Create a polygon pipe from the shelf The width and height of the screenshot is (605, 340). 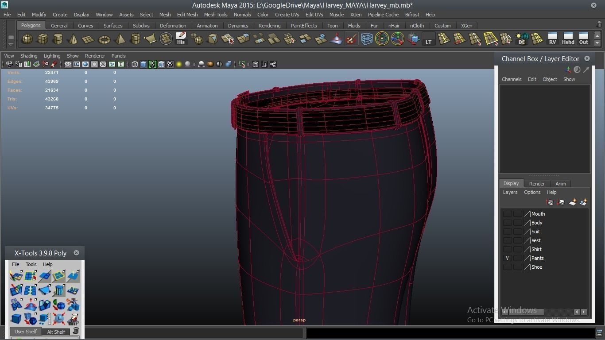coord(135,39)
